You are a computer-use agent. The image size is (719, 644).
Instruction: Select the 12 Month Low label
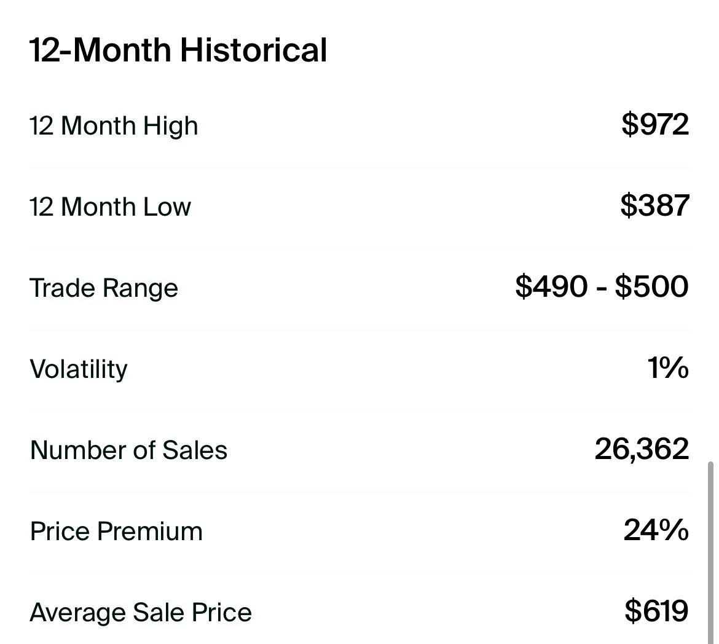click(110, 206)
